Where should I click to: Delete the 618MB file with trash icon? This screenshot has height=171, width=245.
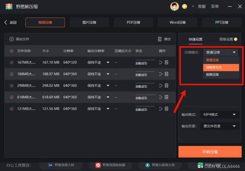pyautogui.click(x=166, y=97)
